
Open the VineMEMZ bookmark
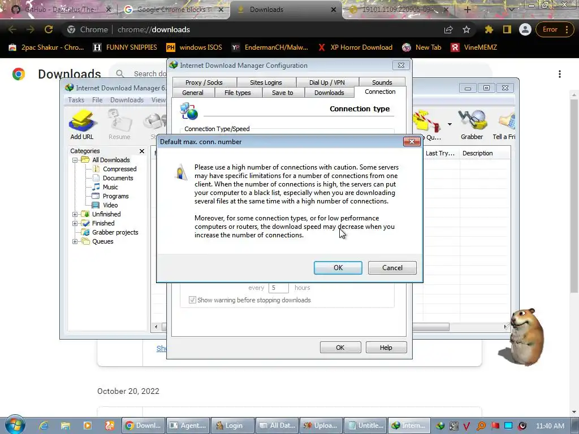click(x=474, y=47)
